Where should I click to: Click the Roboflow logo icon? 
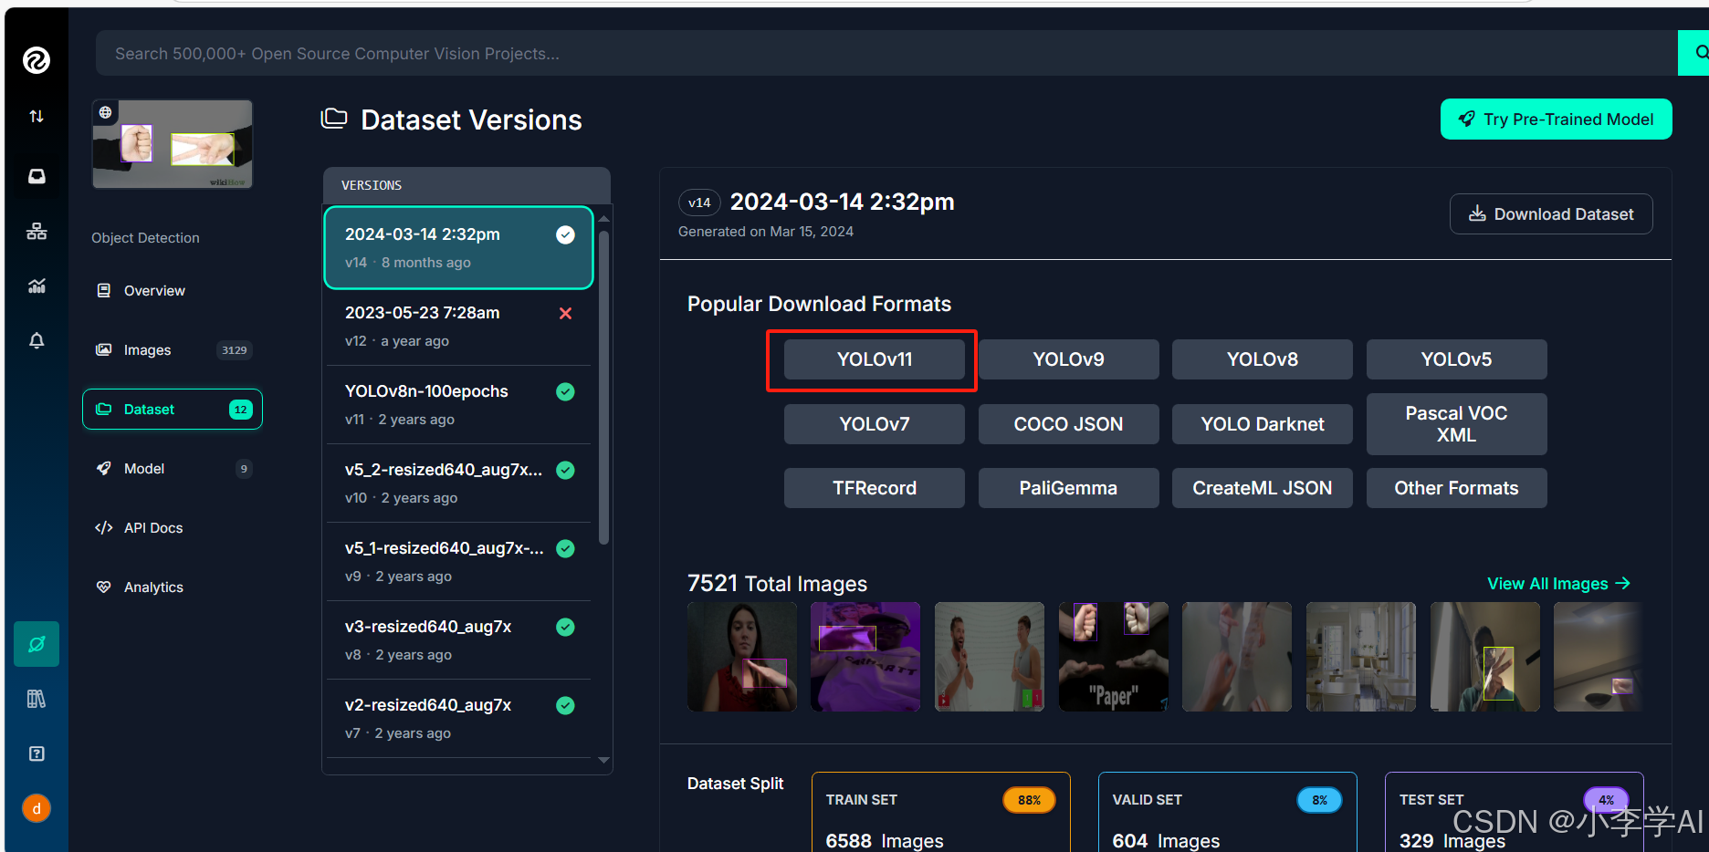click(37, 60)
